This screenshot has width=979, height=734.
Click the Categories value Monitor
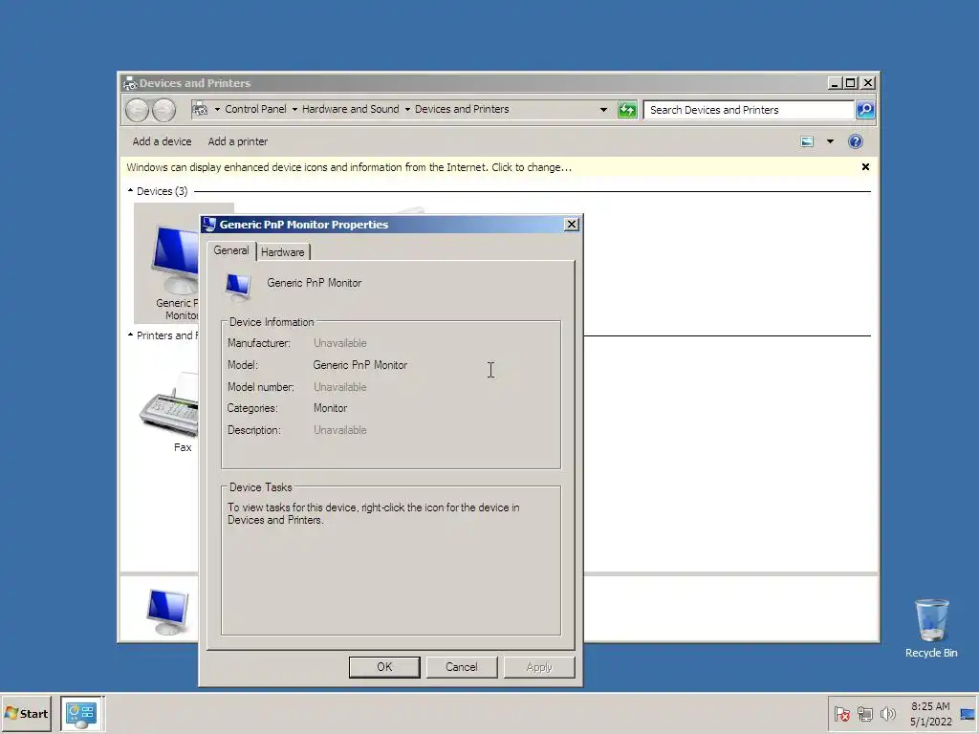330,408
